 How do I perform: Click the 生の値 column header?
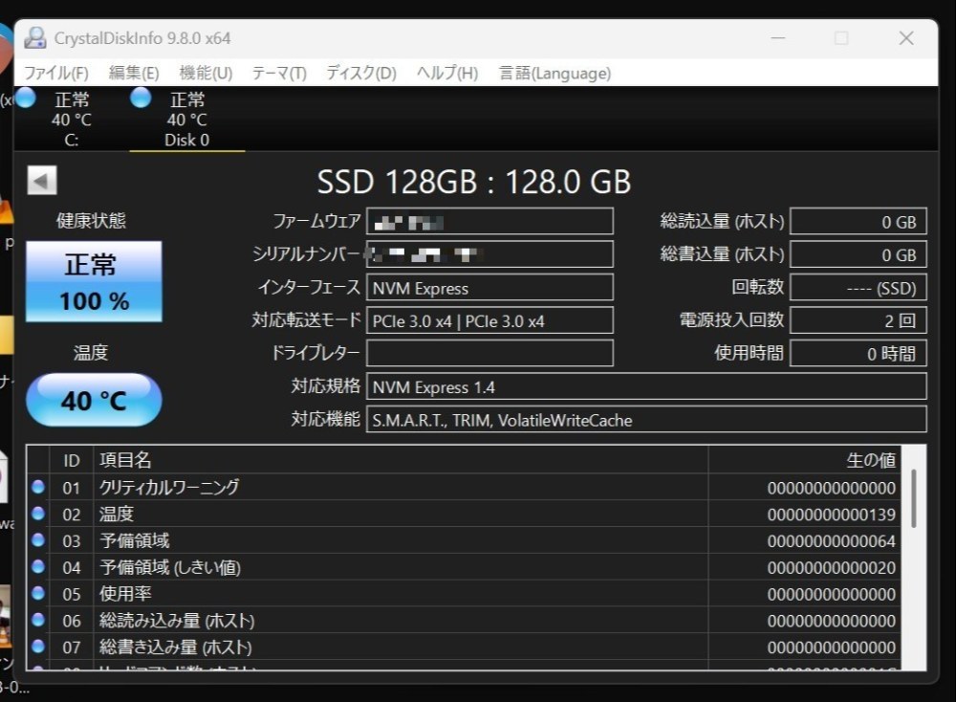805,460
